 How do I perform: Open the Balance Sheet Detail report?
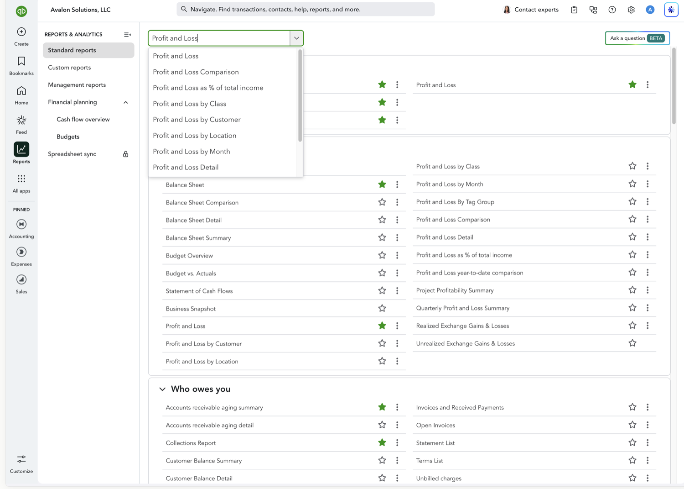pyautogui.click(x=194, y=220)
